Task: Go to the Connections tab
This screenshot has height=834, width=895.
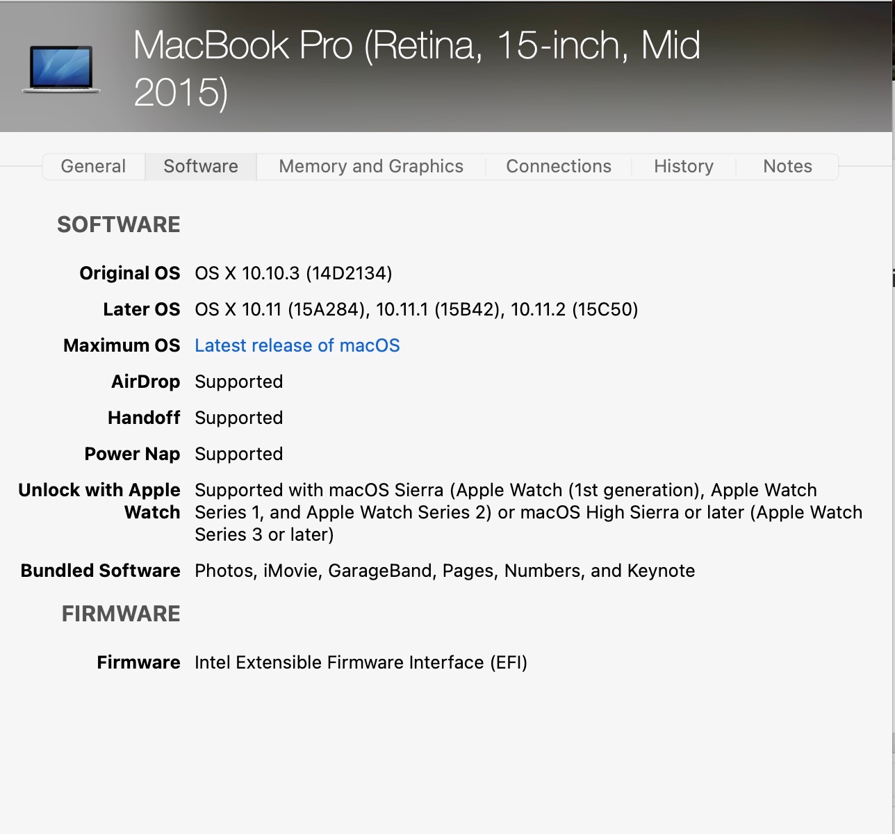Action: pyautogui.click(x=559, y=166)
